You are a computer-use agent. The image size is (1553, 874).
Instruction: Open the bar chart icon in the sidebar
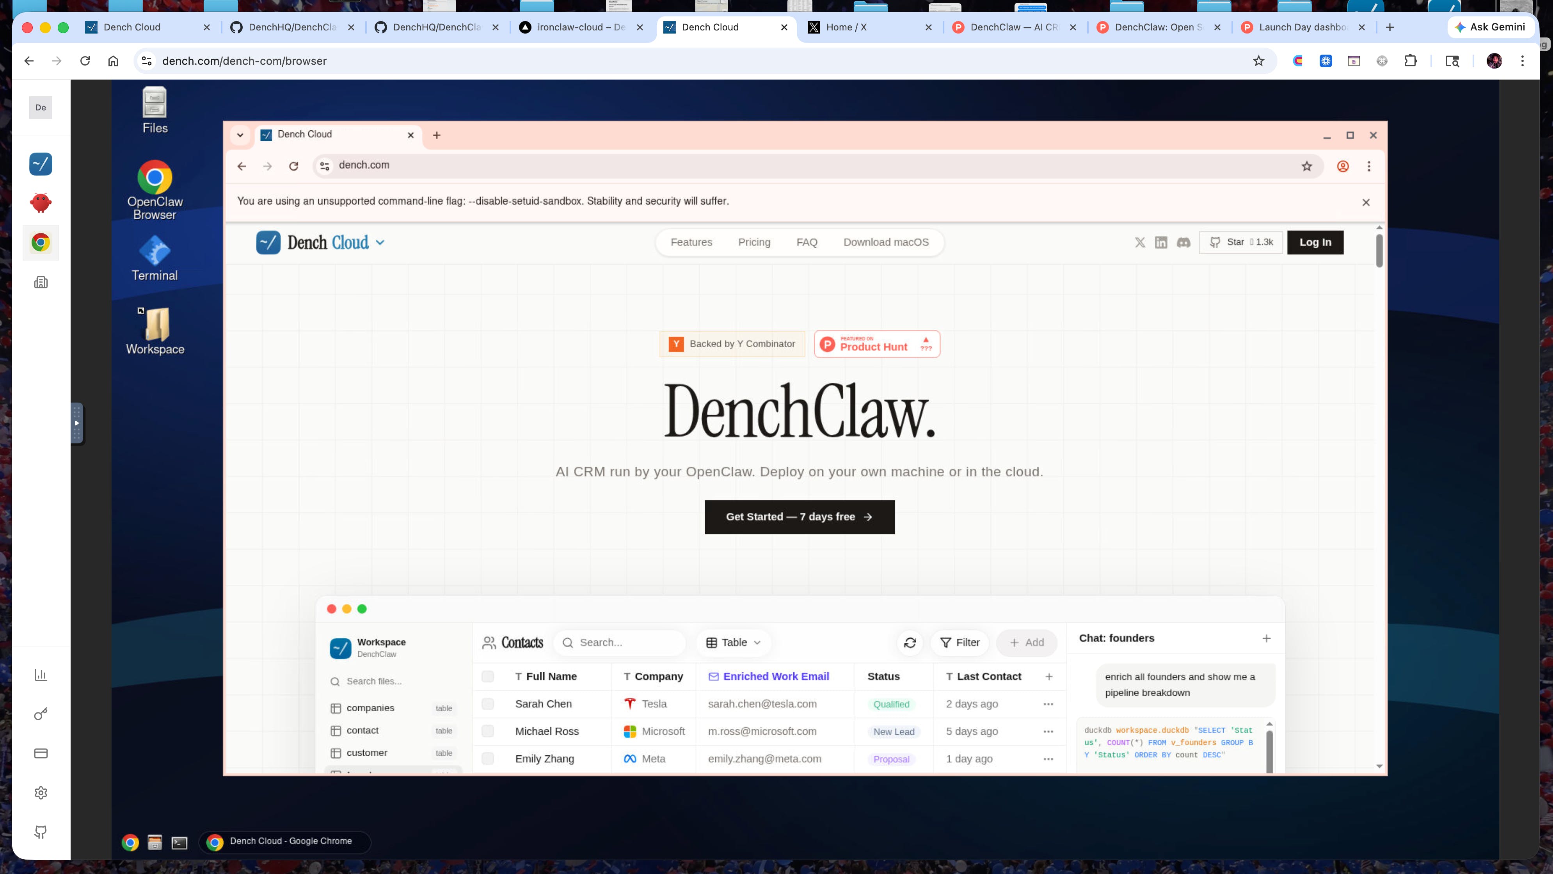pyautogui.click(x=41, y=675)
